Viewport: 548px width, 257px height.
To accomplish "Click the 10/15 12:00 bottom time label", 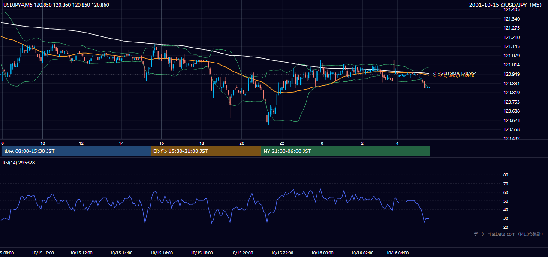I will click(x=81, y=253).
